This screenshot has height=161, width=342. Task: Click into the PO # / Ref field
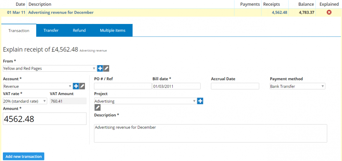coord(123,86)
